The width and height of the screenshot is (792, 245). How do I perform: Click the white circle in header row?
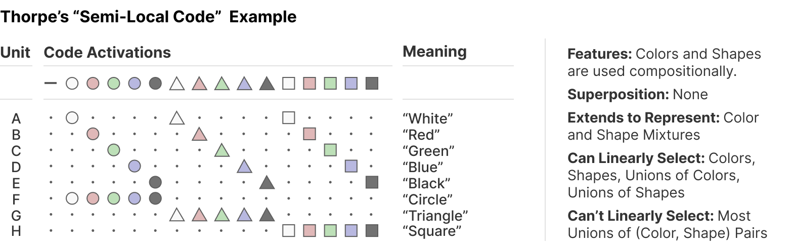click(x=72, y=84)
